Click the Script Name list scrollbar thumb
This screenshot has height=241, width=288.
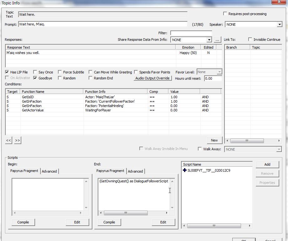pyautogui.click(x=214, y=226)
